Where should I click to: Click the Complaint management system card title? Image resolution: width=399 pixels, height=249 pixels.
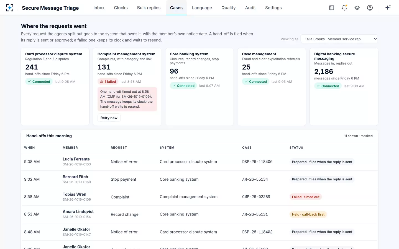[x=126, y=54]
